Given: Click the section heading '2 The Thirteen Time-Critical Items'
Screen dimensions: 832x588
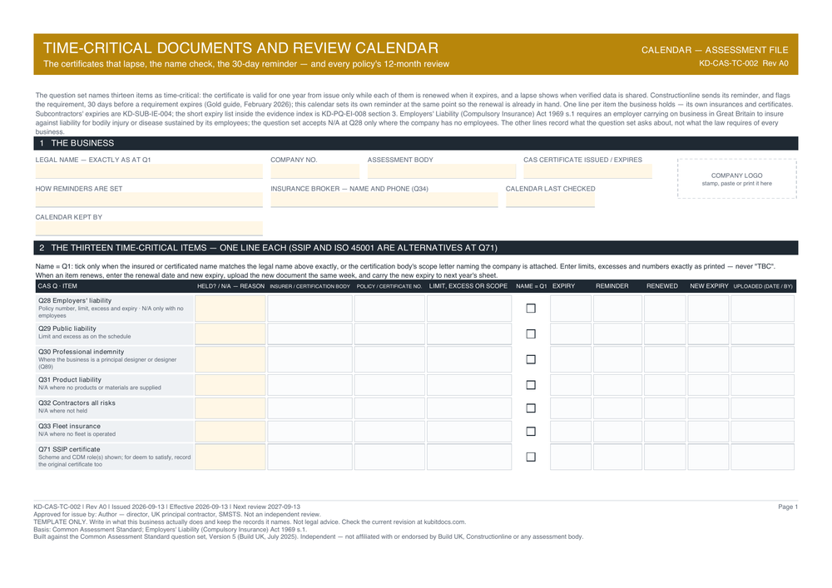Looking at the screenshot, I should point(269,248).
